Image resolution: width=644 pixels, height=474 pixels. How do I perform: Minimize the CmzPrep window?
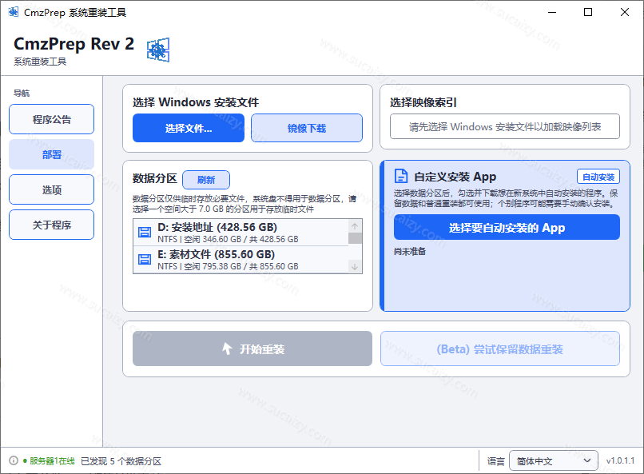552,12
